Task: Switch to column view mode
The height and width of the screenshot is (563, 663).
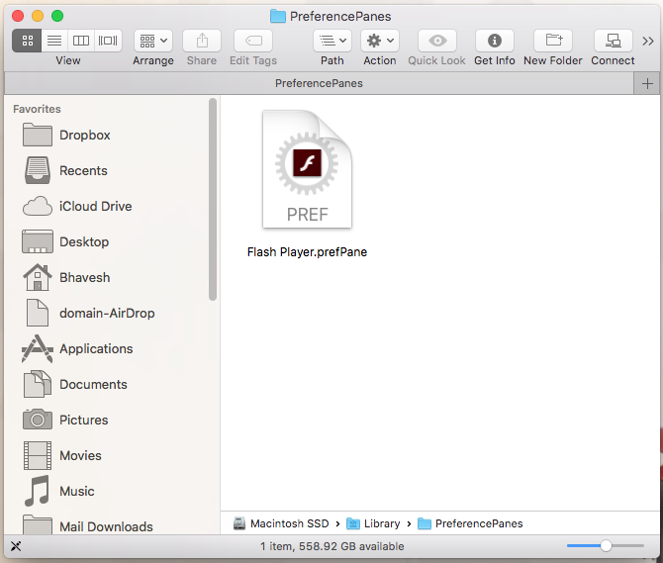Action: pos(81,41)
